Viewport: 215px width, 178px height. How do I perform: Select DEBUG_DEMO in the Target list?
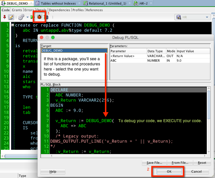(74, 50)
